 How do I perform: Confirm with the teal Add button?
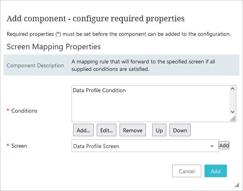click(215, 171)
